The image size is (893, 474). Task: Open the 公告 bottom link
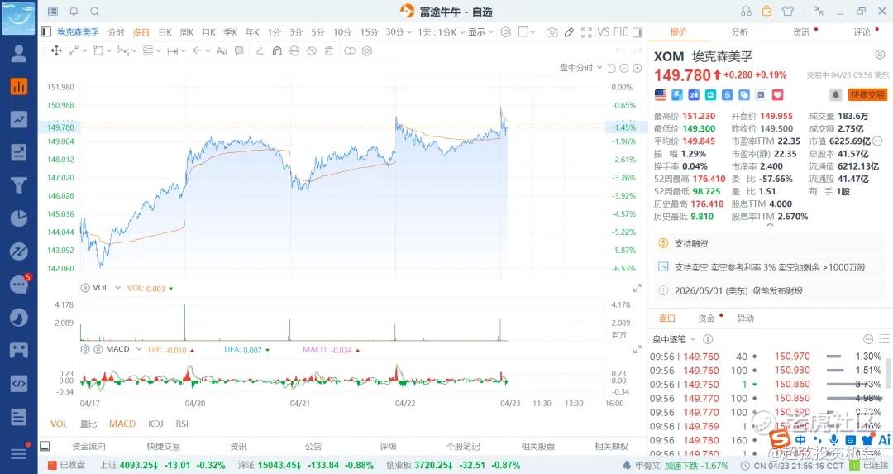click(x=313, y=446)
